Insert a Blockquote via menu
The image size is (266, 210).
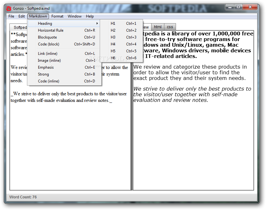click(x=64, y=37)
